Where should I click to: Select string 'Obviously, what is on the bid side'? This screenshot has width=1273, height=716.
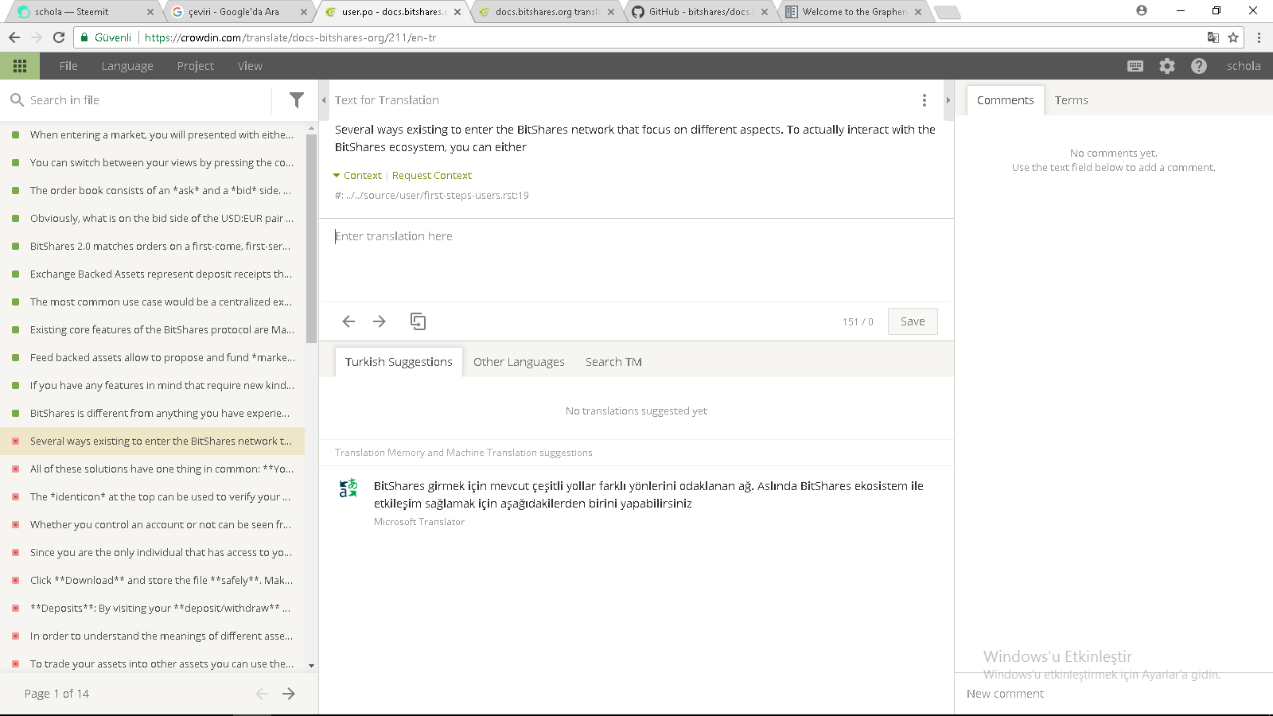click(153, 219)
